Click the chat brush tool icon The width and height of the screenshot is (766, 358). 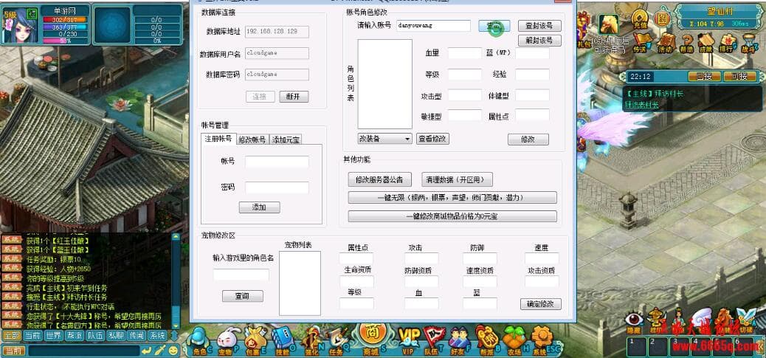[159, 350]
